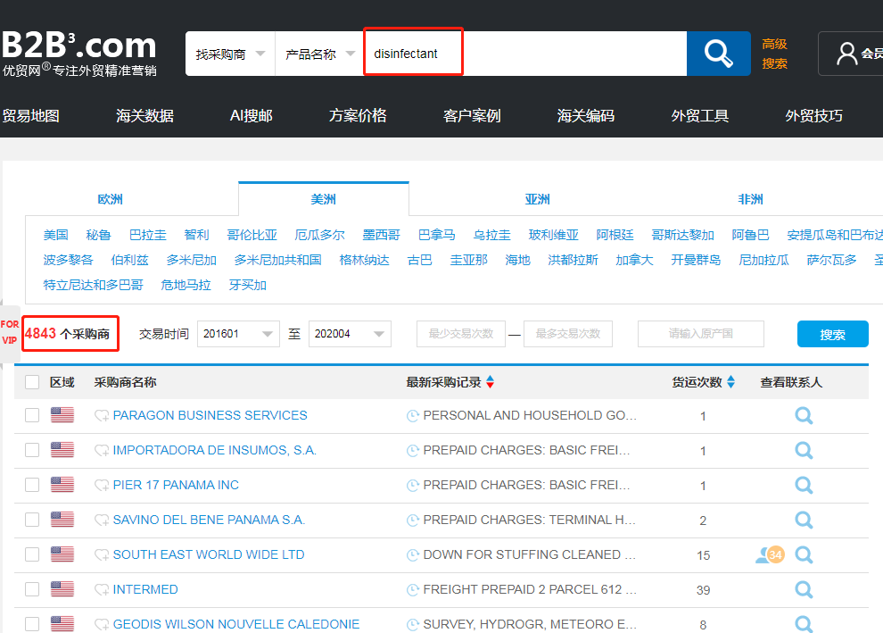Switch to the 欧洲 region tab
The image size is (883, 633).
point(111,199)
